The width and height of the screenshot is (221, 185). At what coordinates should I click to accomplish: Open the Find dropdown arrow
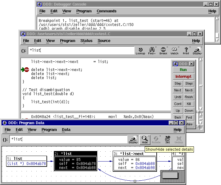point(156,47)
